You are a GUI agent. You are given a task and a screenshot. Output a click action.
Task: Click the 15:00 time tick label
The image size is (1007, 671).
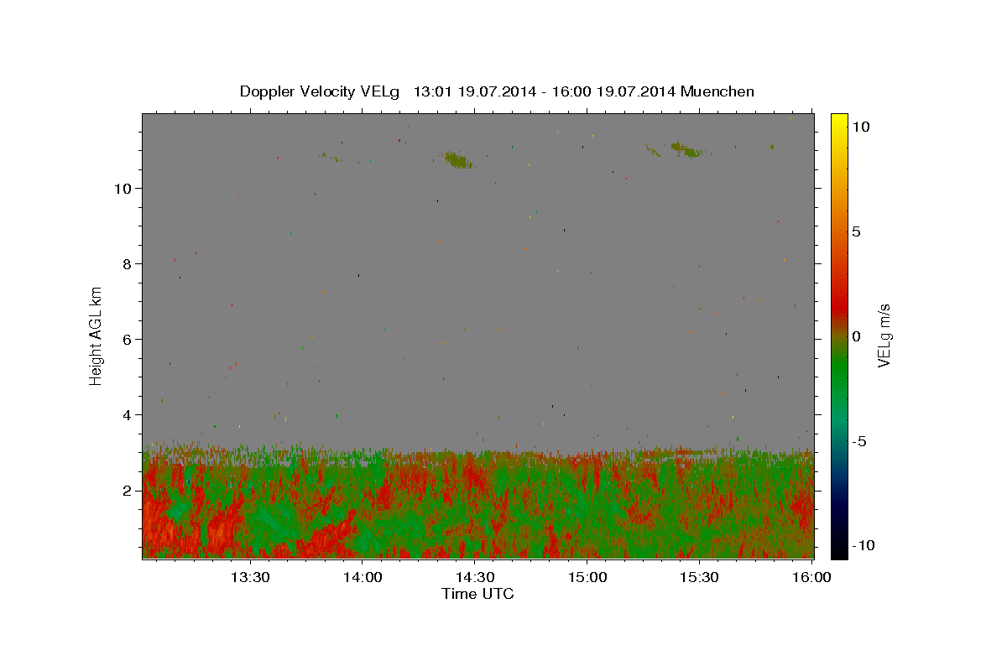point(587,577)
